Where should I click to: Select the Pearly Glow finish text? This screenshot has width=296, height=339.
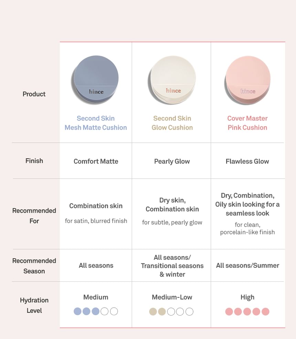[172, 161]
